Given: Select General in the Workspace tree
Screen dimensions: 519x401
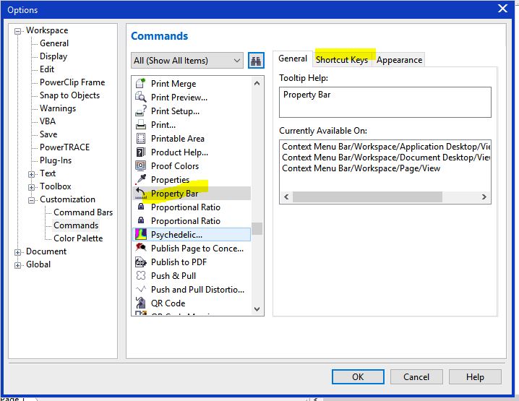Looking at the screenshot, I should click(54, 43).
